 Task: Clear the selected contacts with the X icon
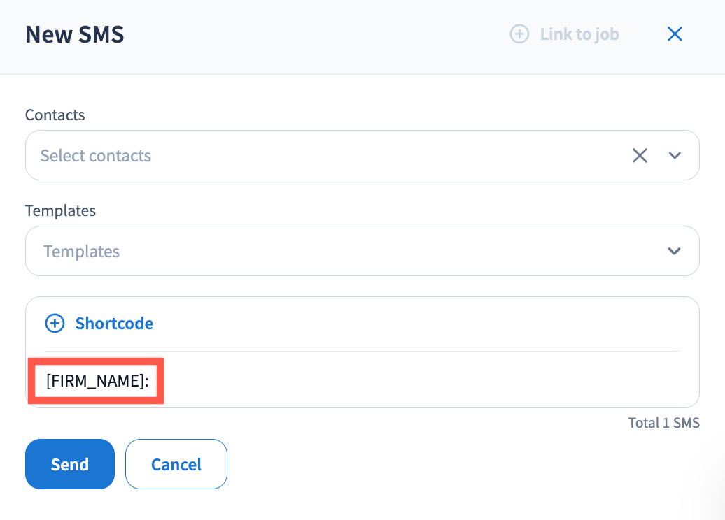pyautogui.click(x=640, y=155)
